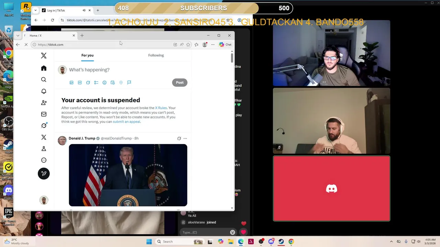Image resolution: width=440 pixels, height=247 pixels.
Task: Open the Follow people icon in X sidebar
Action: point(44,103)
